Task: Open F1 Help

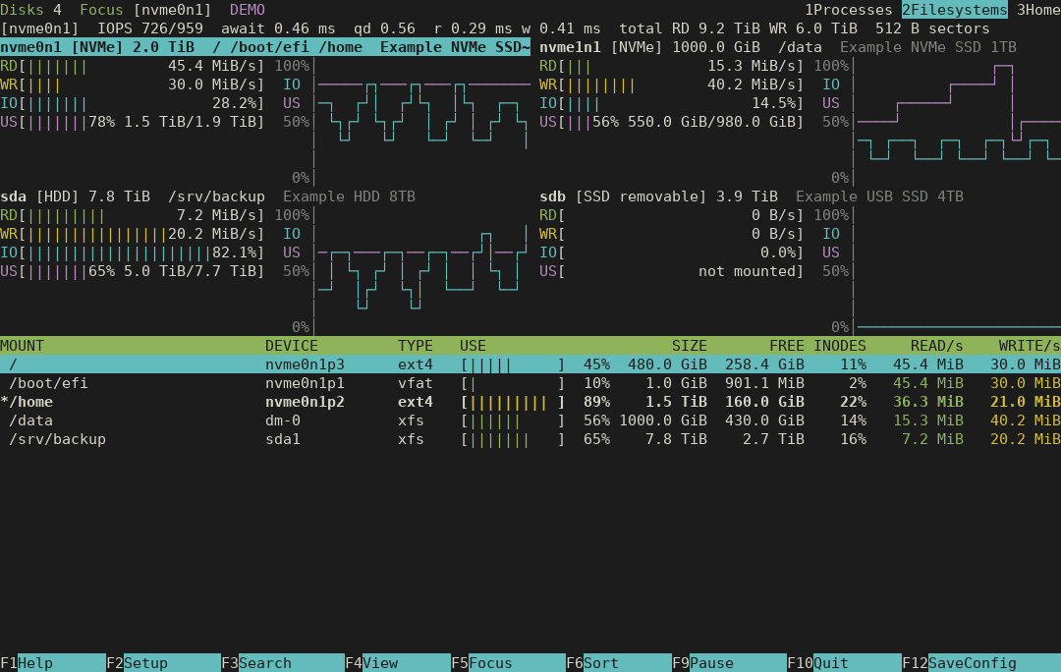Action: 53,662
